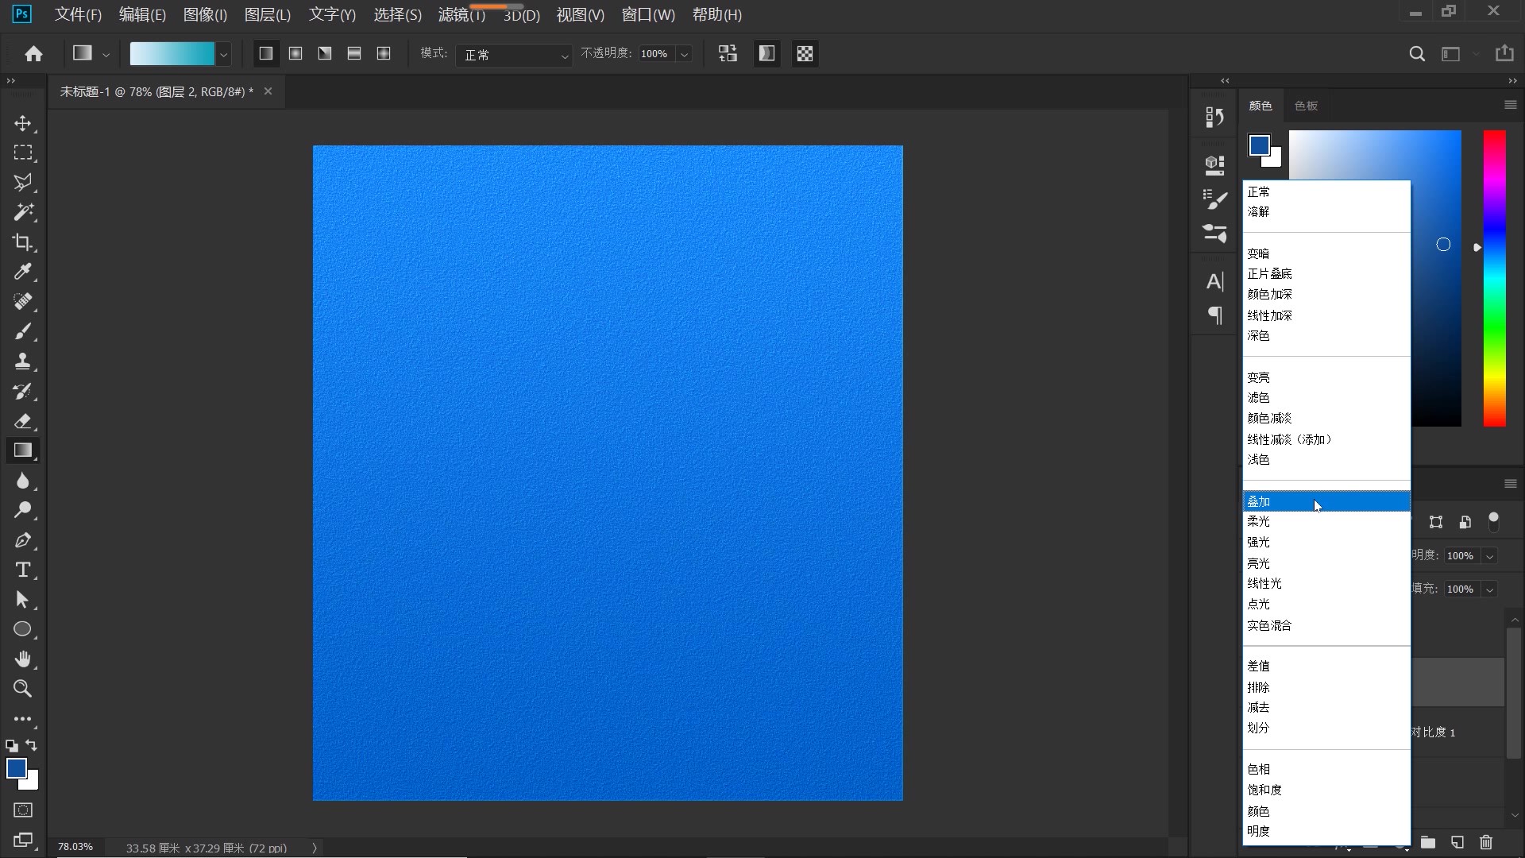Select the Hand tool
The width and height of the screenshot is (1525, 858).
pyautogui.click(x=22, y=659)
